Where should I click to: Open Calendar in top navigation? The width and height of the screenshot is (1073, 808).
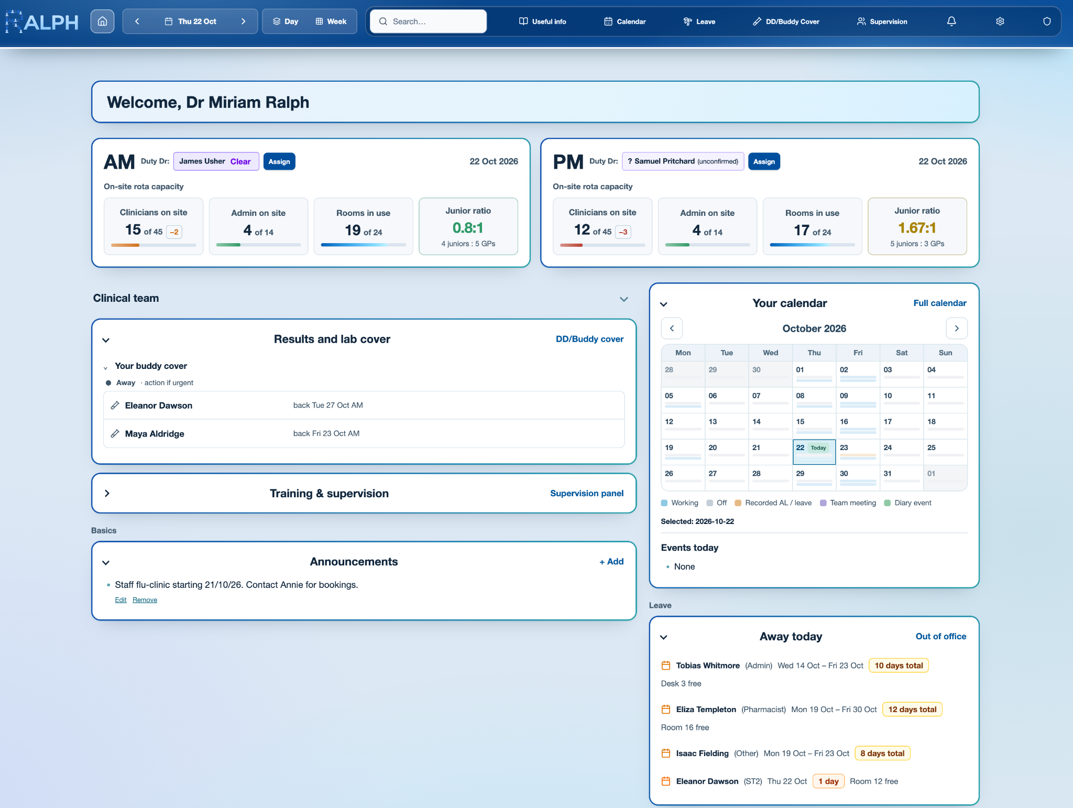[x=625, y=21]
